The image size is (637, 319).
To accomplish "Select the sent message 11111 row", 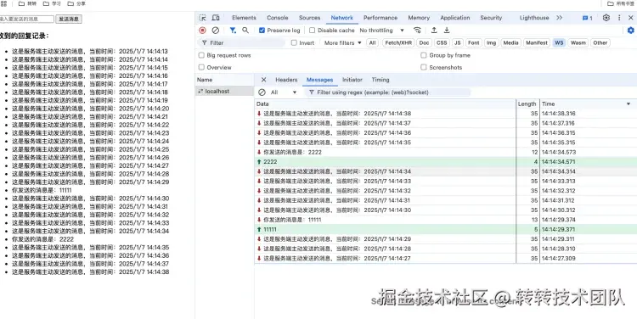I will (x=446, y=230).
